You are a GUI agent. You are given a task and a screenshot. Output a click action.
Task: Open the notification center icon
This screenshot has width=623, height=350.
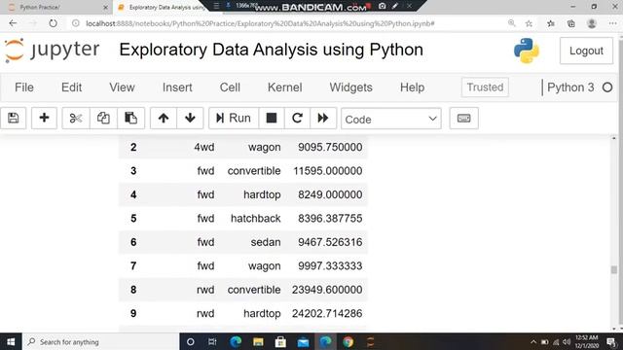click(611, 341)
